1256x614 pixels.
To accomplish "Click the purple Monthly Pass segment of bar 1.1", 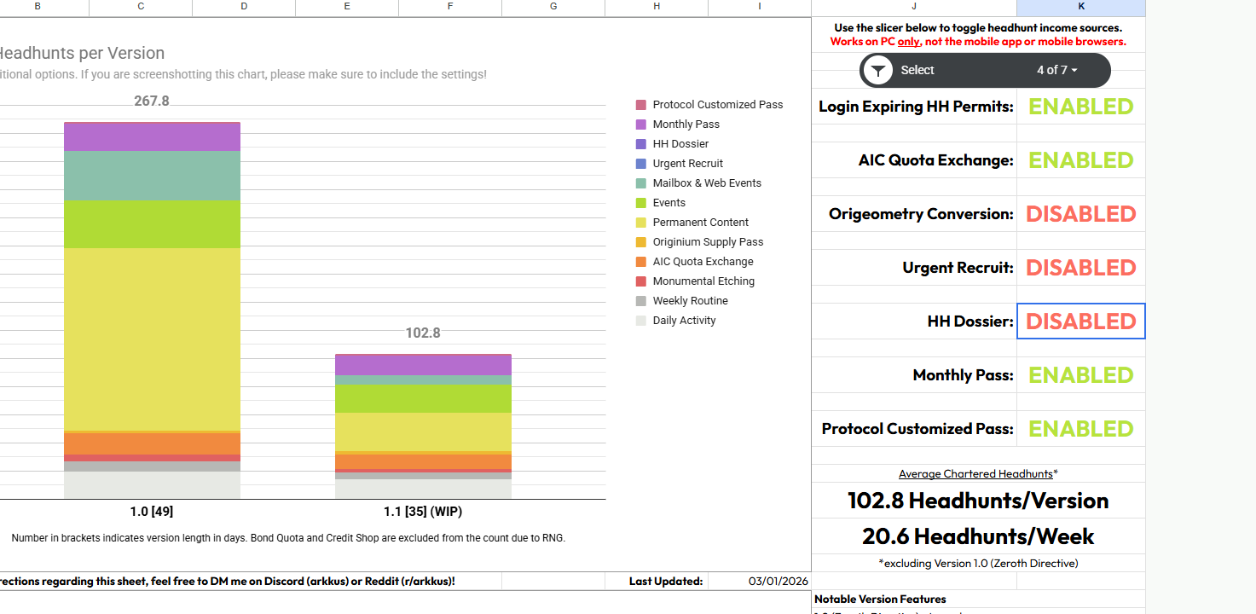I will coord(423,365).
